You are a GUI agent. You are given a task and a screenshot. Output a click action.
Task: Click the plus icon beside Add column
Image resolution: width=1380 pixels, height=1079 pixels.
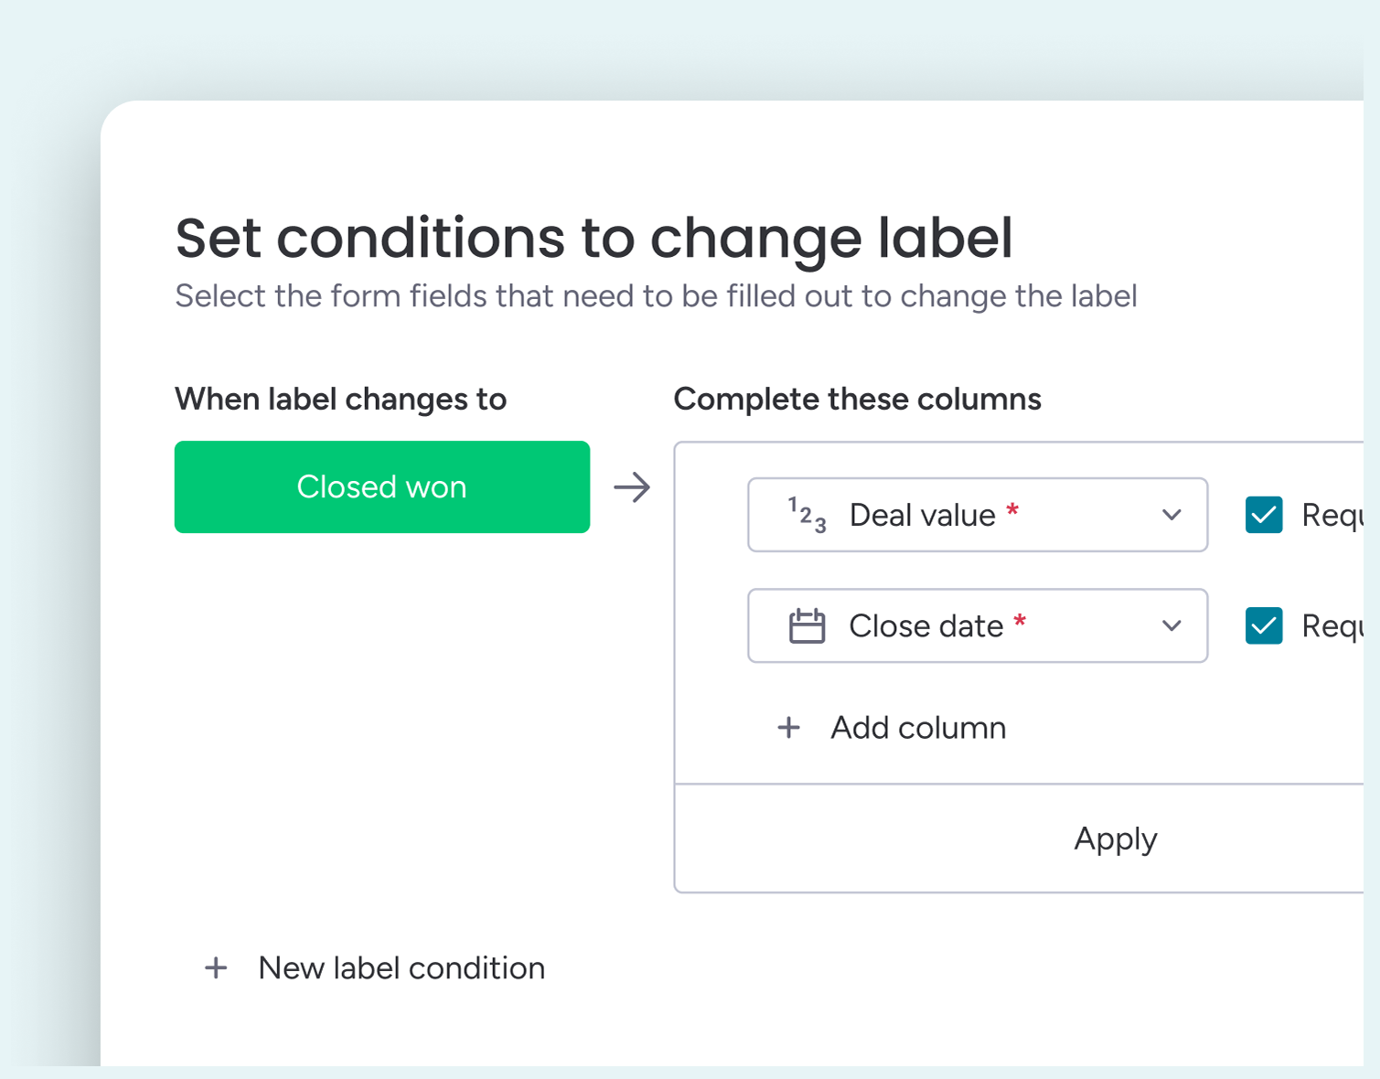(x=788, y=728)
